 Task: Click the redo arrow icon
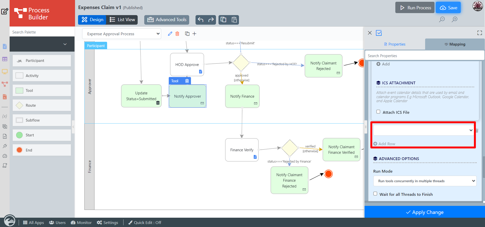[x=211, y=20]
